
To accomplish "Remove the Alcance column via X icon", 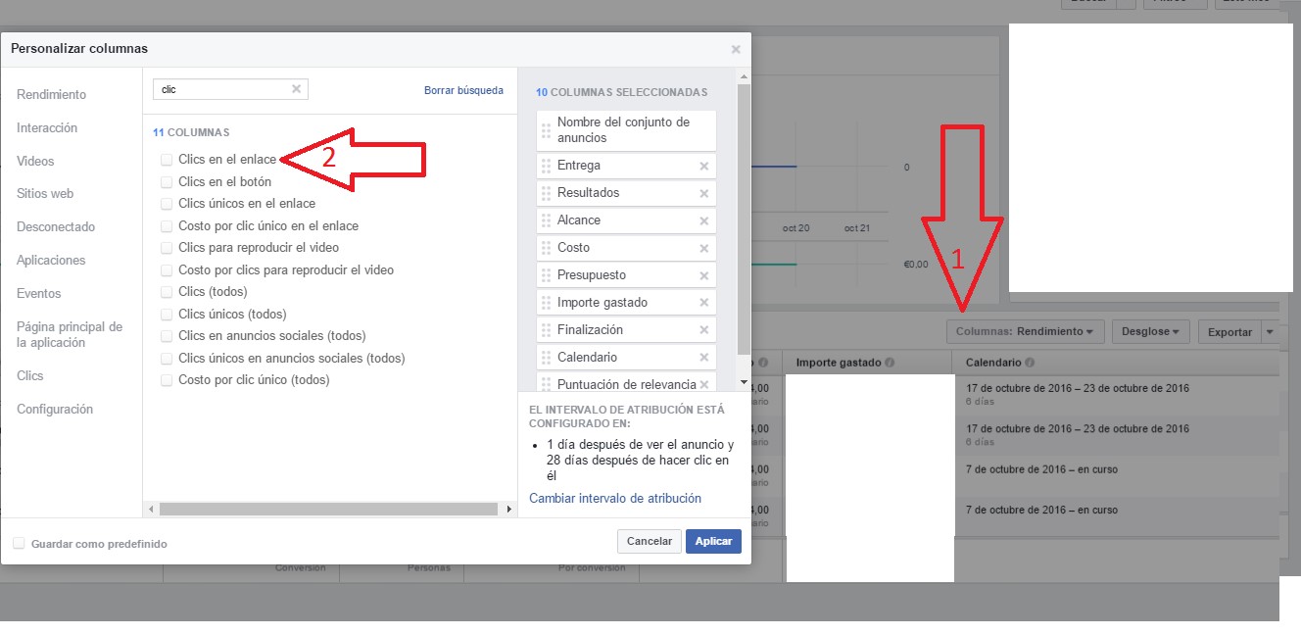I will [x=703, y=220].
